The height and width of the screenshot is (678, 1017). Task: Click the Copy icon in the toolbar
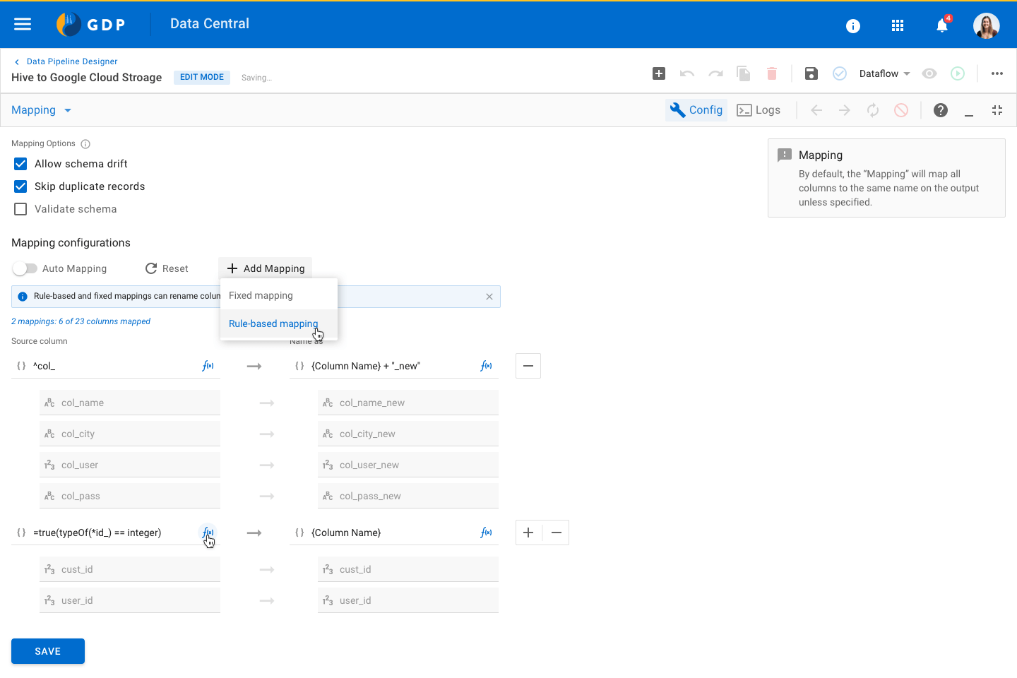pos(743,73)
